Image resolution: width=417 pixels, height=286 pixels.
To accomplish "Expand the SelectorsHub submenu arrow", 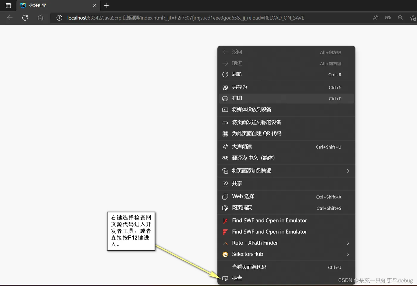I will tap(348, 254).
